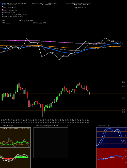Click the 'ADX & MACD' panel title

(x=8, y=126)
